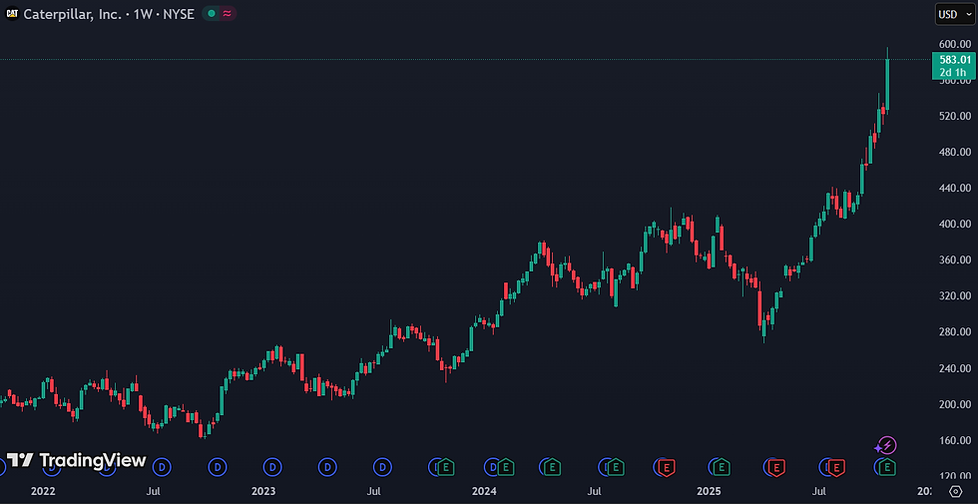Click the 280.00 price axis label
Image resolution: width=978 pixels, height=504 pixels.
point(954,331)
